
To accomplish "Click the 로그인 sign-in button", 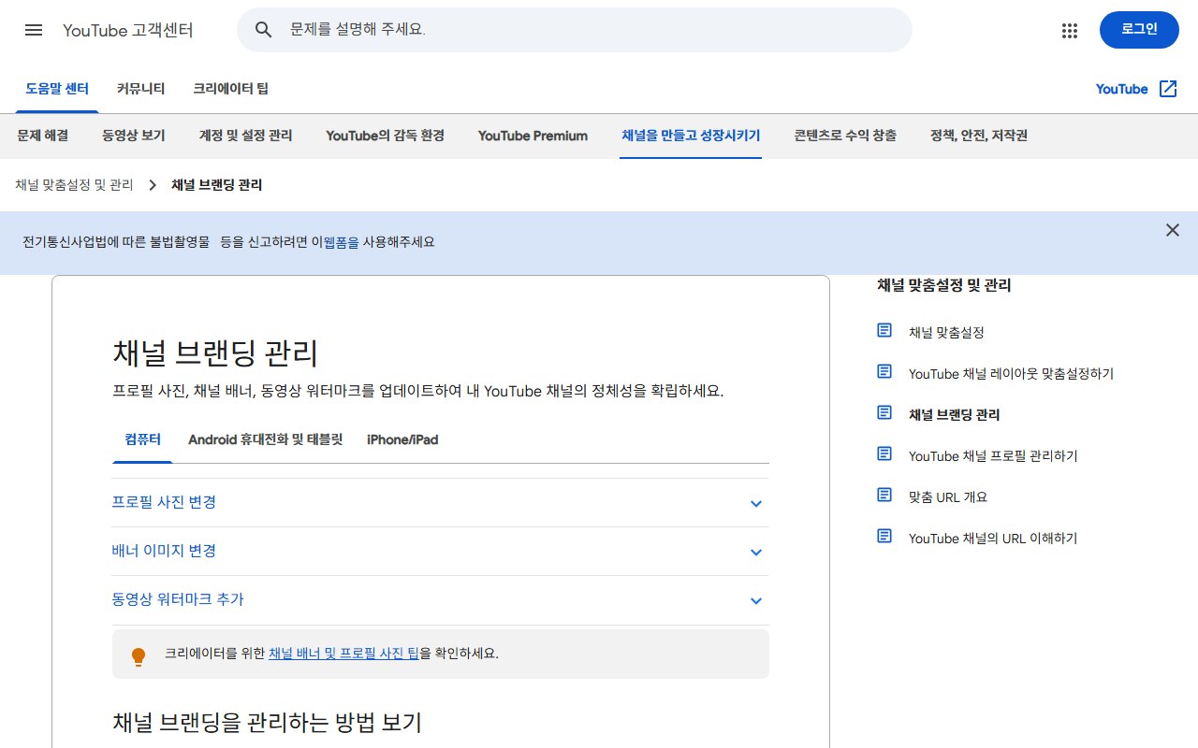I will point(1139,30).
